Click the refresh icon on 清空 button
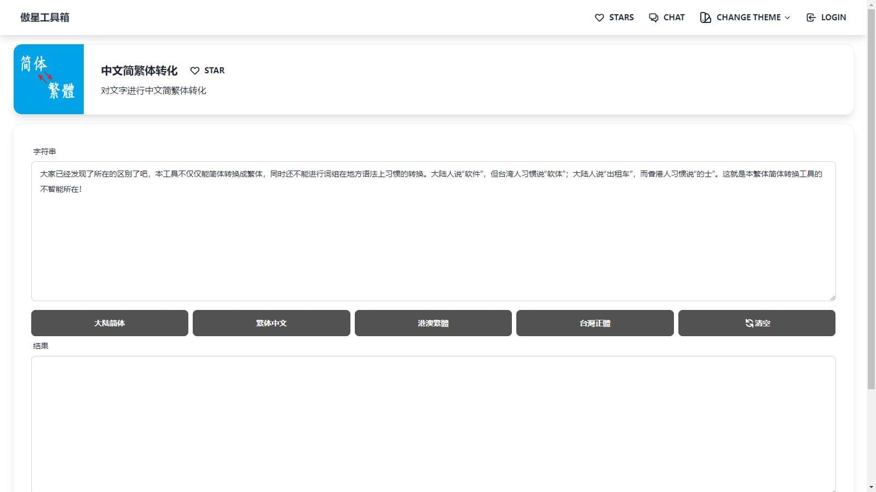 [749, 323]
